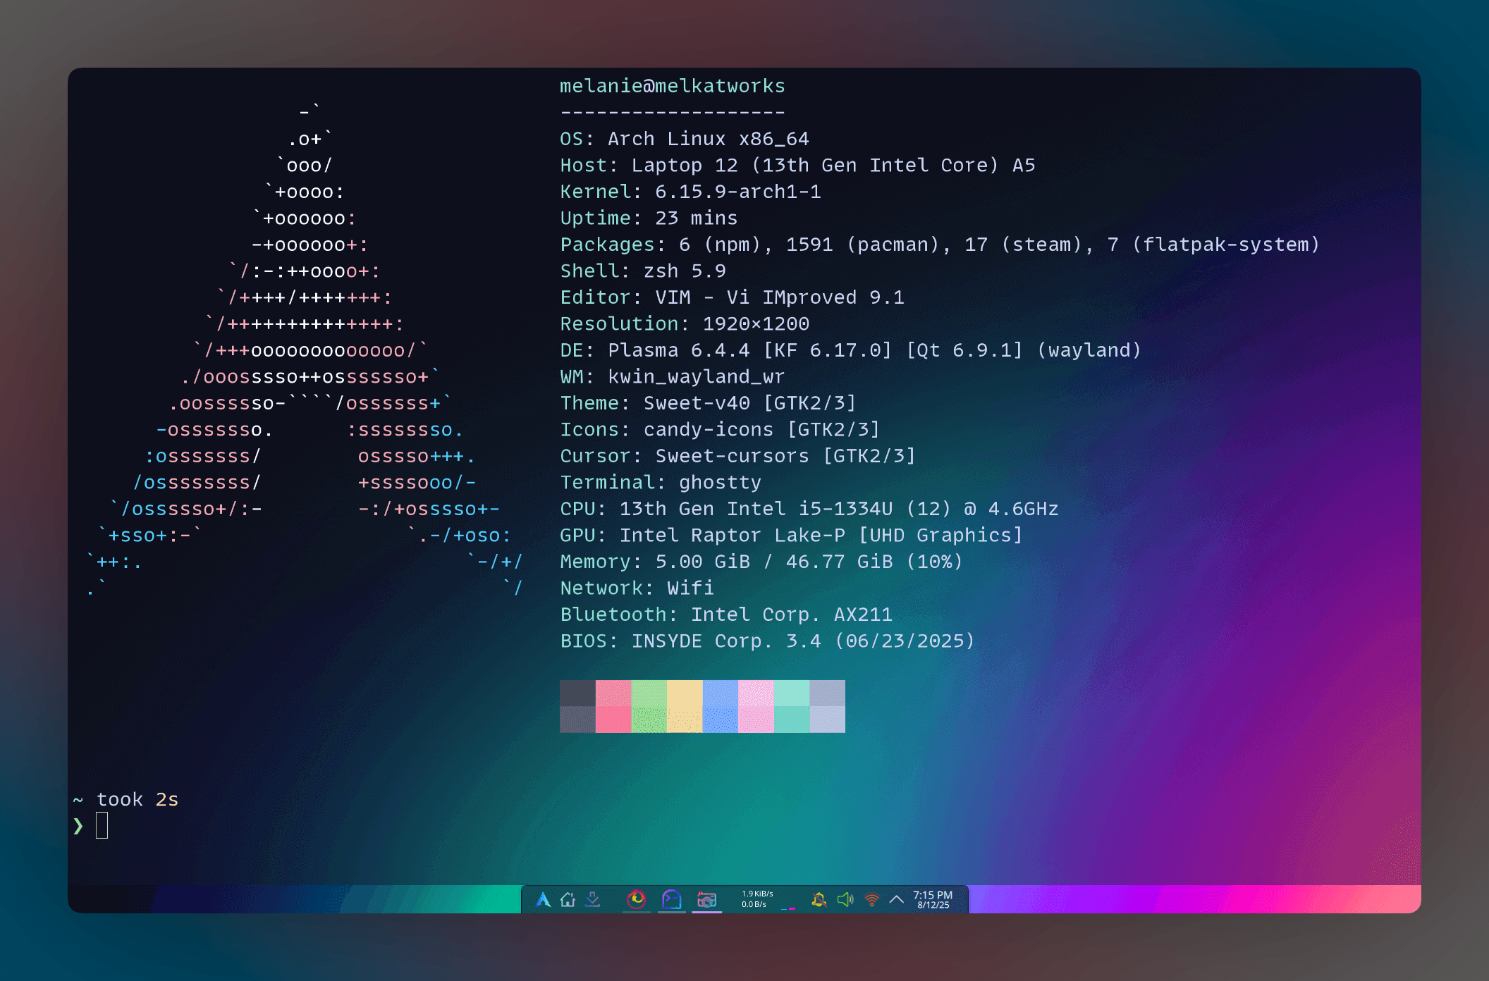
Task: Toggle the muted notifications bell
Action: pos(819,899)
